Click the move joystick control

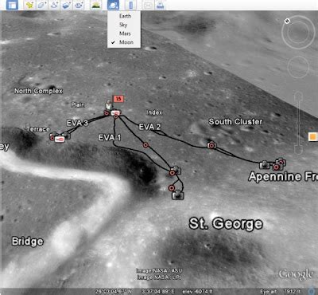pos(298,67)
